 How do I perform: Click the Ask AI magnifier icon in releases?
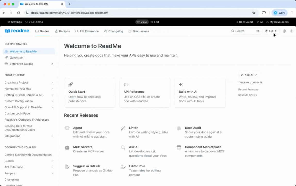coord(123,148)
